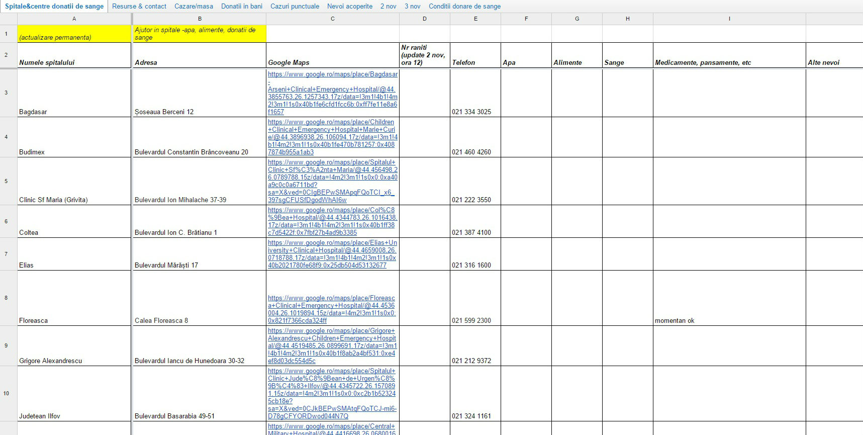Screen dimensions: 863x435
Task: Click the 'Numele spitalului' header cell
Action: (74, 55)
